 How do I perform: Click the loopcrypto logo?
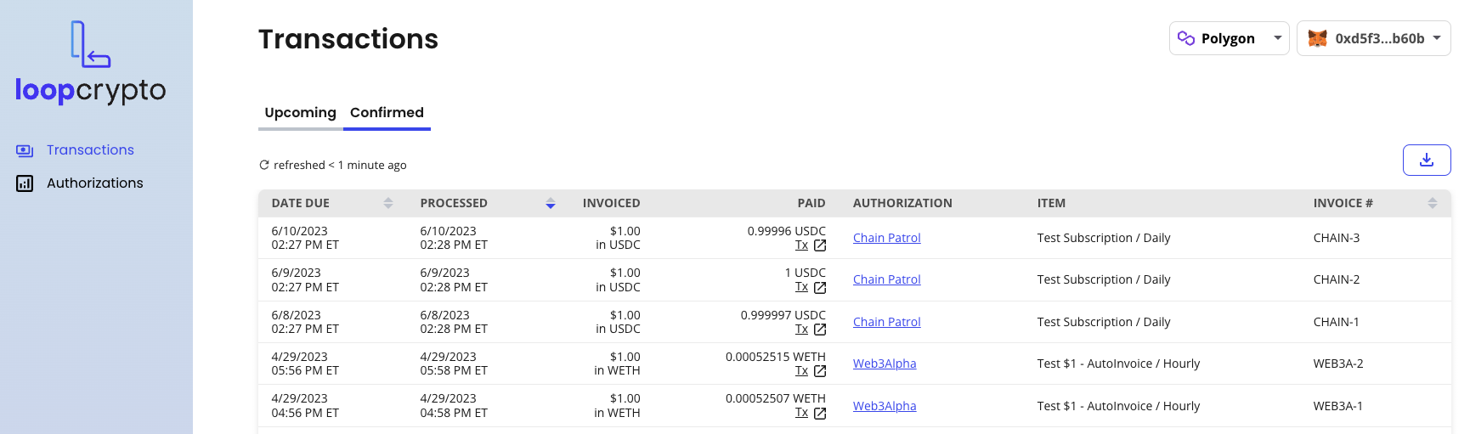pos(91,62)
